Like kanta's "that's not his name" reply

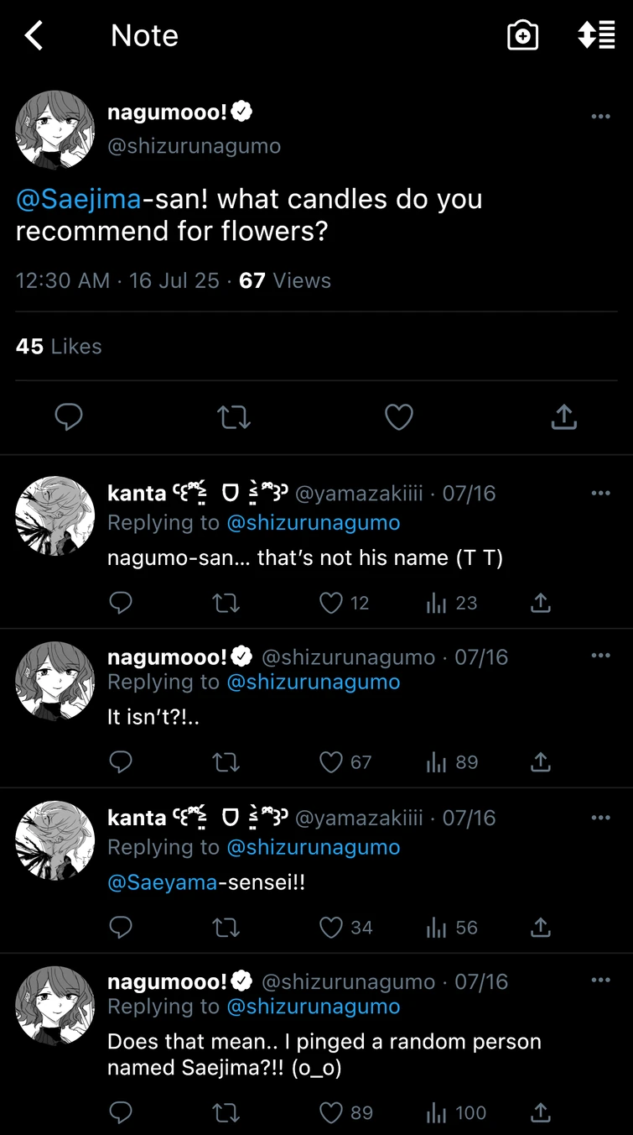click(332, 603)
